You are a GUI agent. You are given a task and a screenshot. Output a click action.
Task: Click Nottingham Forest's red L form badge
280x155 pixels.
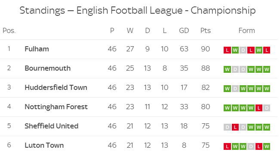(x=258, y=108)
